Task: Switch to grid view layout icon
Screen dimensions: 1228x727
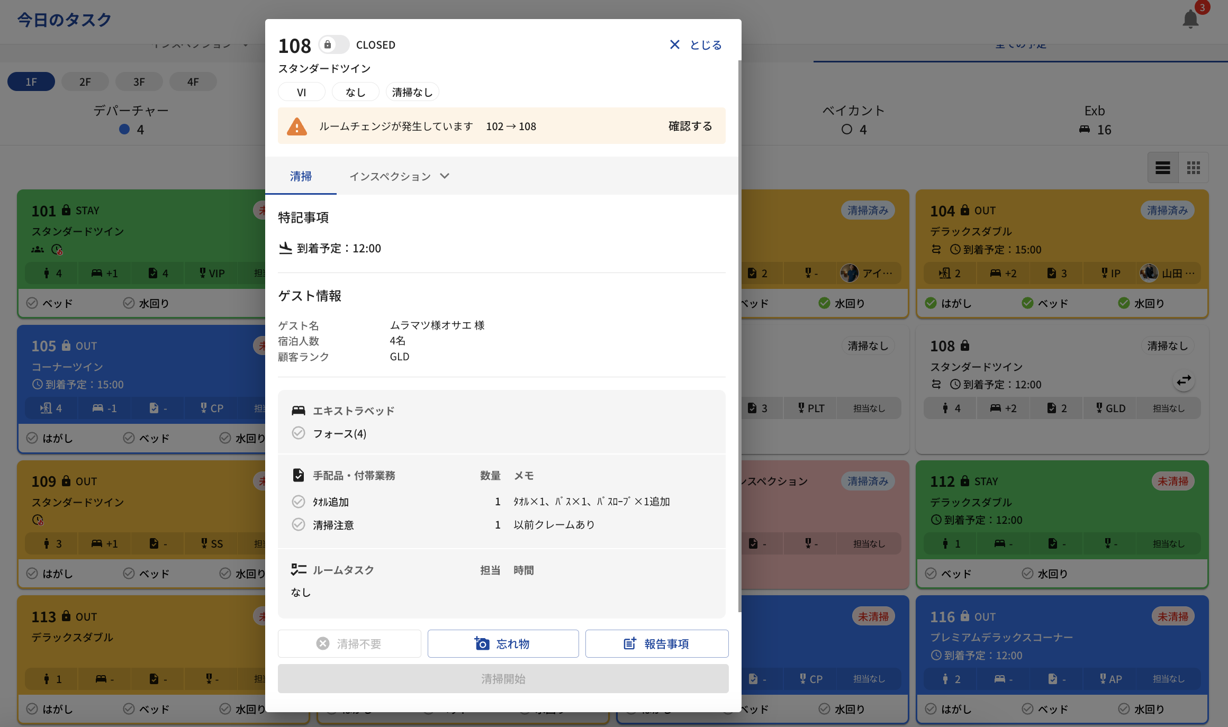Action: tap(1193, 168)
